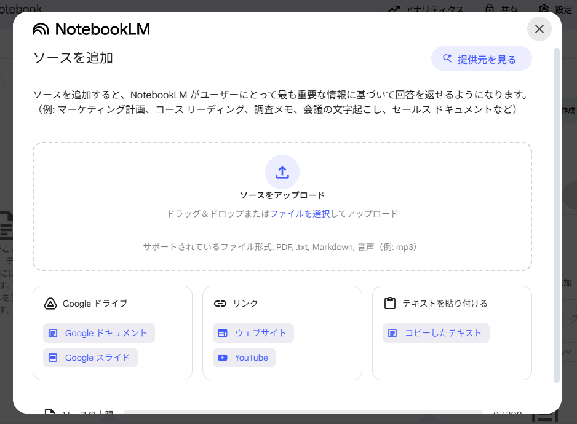
Task: Click the chain link icon
Action: pos(220,304)
